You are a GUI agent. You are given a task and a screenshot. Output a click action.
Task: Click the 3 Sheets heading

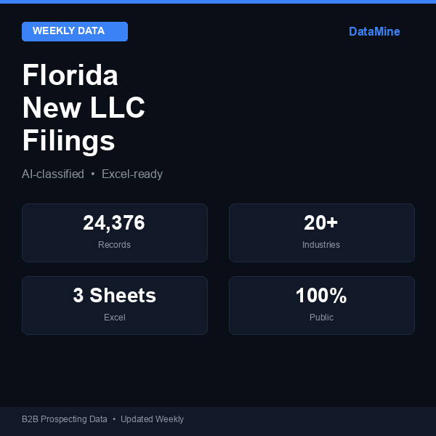(114, 296)
